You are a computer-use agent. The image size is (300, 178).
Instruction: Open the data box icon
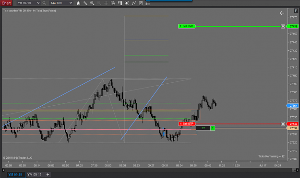pos(113,3)
